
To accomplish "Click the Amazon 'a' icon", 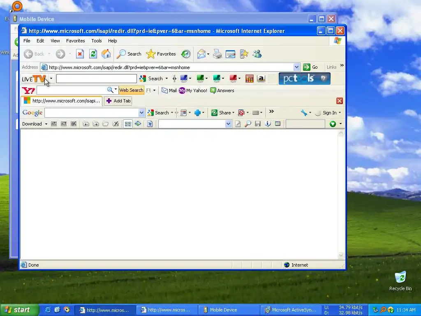I will pyautogui.click(x=261, y=79).
